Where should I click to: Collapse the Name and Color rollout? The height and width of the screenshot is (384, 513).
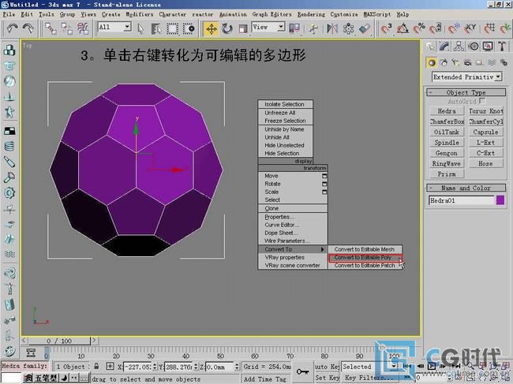click(466, 188)
